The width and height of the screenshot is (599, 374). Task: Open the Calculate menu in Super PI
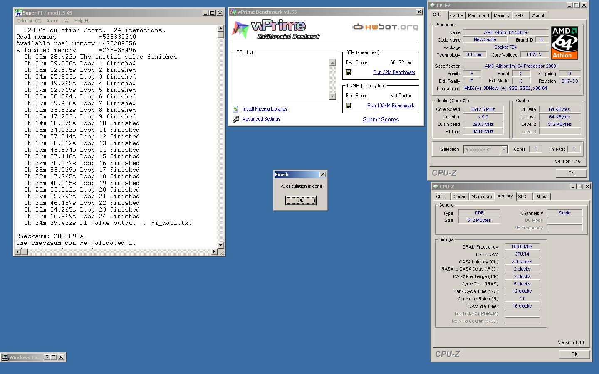click(29, 21)
